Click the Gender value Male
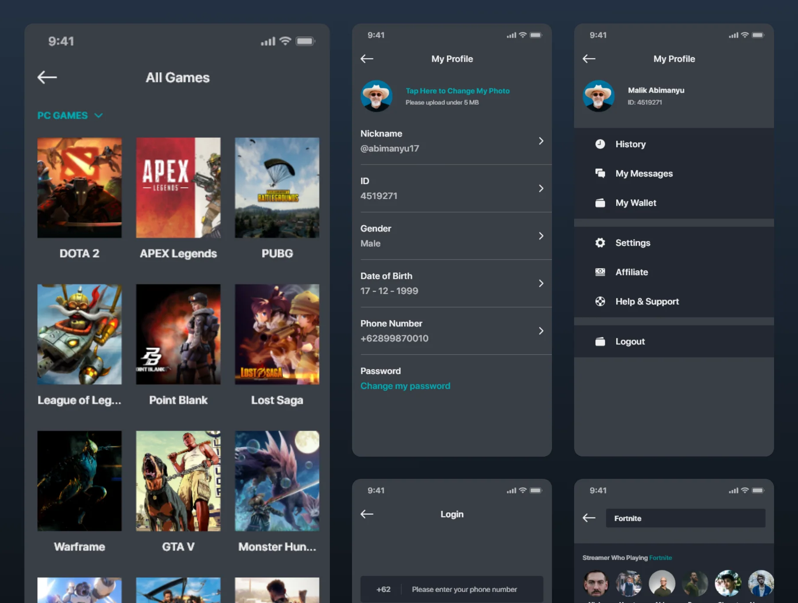 click(x=370, y=243)
